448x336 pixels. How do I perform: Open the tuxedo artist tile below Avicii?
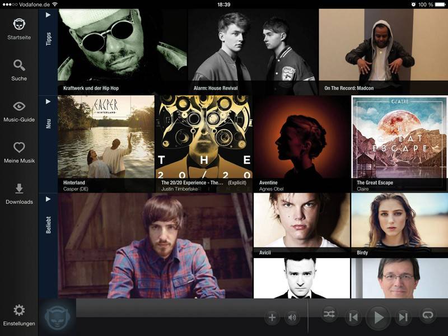(302, 278)
